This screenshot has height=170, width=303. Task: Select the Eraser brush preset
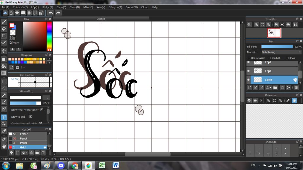28,134
